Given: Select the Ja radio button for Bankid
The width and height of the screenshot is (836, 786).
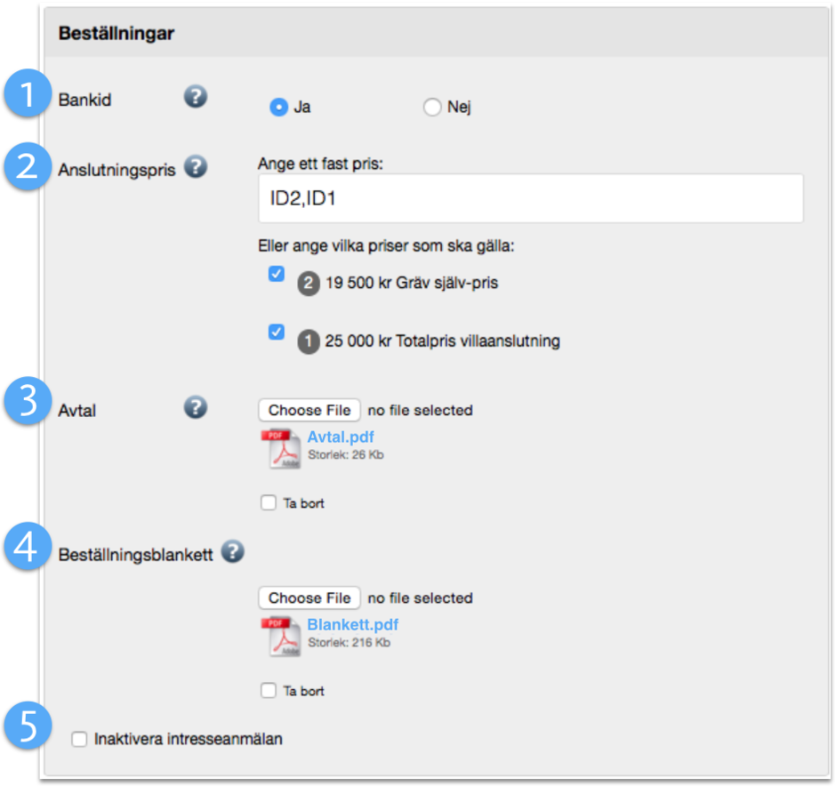Looking at the screenshot, I should point(279,107).
